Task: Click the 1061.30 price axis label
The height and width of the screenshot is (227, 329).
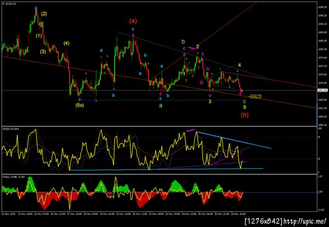Action: 321,108
